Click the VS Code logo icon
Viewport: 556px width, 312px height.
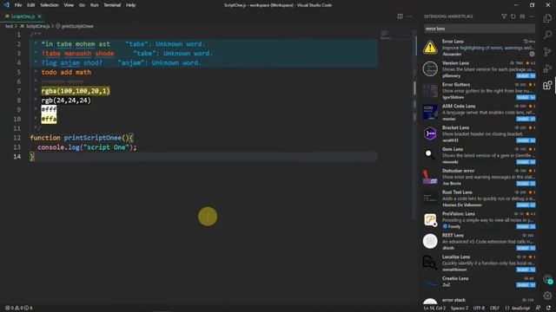point(6,5)
